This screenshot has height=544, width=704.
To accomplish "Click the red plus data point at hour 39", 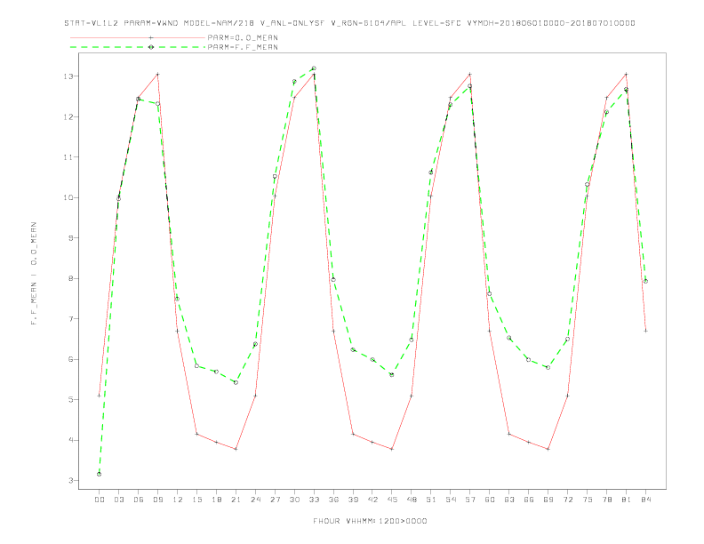I will click(x=353, y=434).
